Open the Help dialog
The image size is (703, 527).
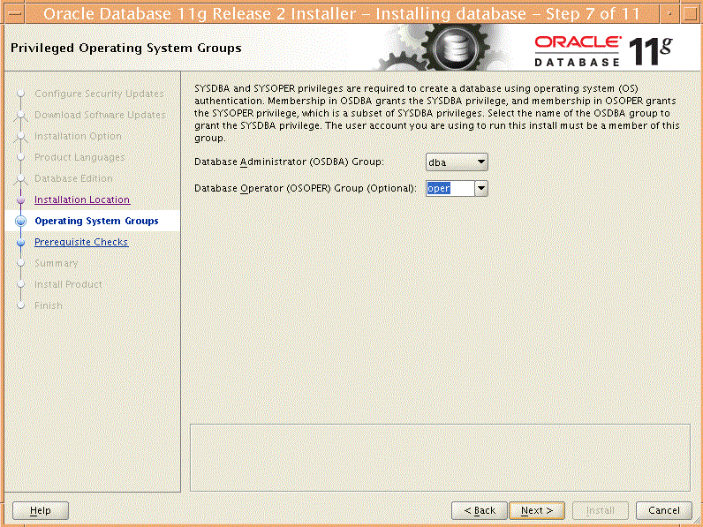point(41,510)
